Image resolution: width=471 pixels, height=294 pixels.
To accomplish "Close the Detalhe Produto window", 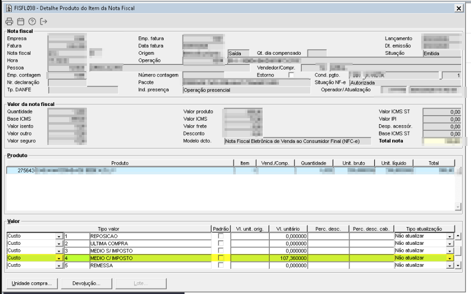I will [459, 9].
